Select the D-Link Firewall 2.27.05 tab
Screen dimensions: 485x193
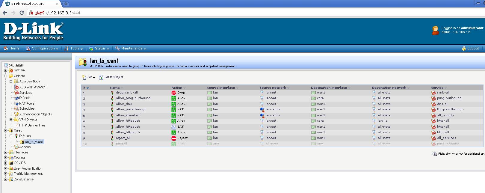pyautogui.click(x=31, y=4)
